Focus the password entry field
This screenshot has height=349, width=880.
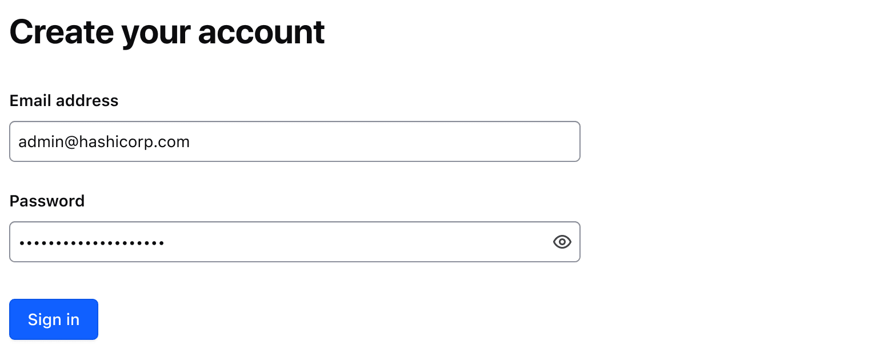(x=257, y=242)
